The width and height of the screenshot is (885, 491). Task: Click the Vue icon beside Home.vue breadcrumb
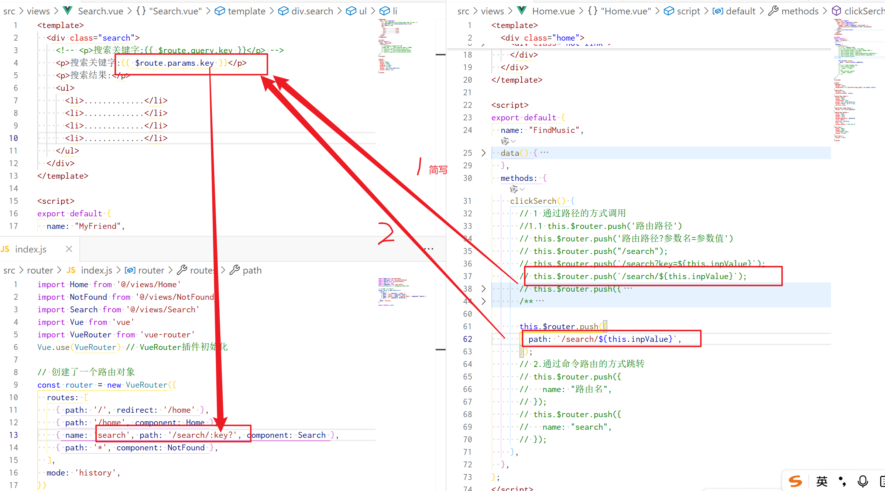[522, 11]
